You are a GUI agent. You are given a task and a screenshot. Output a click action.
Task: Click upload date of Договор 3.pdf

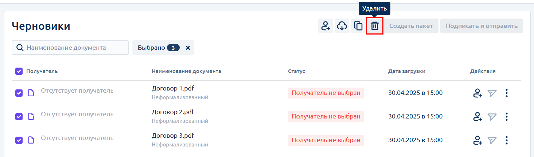point(415,140)
